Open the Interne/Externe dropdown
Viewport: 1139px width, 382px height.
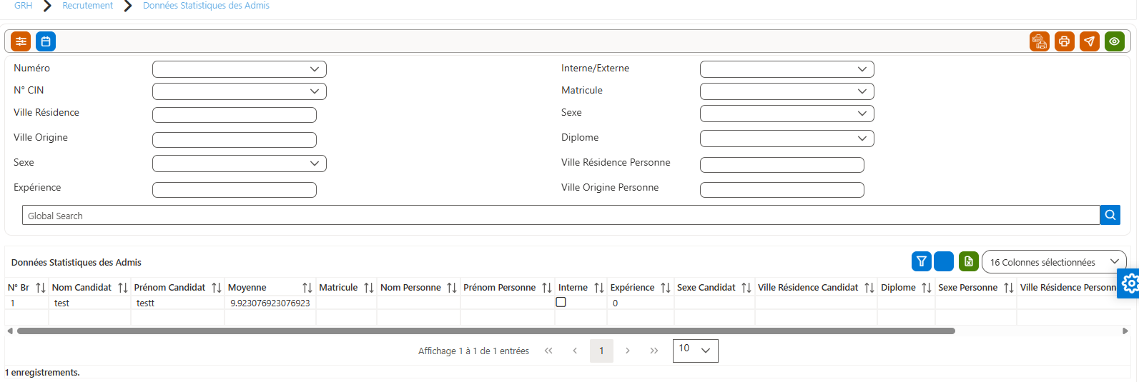[x=787, y=69]
